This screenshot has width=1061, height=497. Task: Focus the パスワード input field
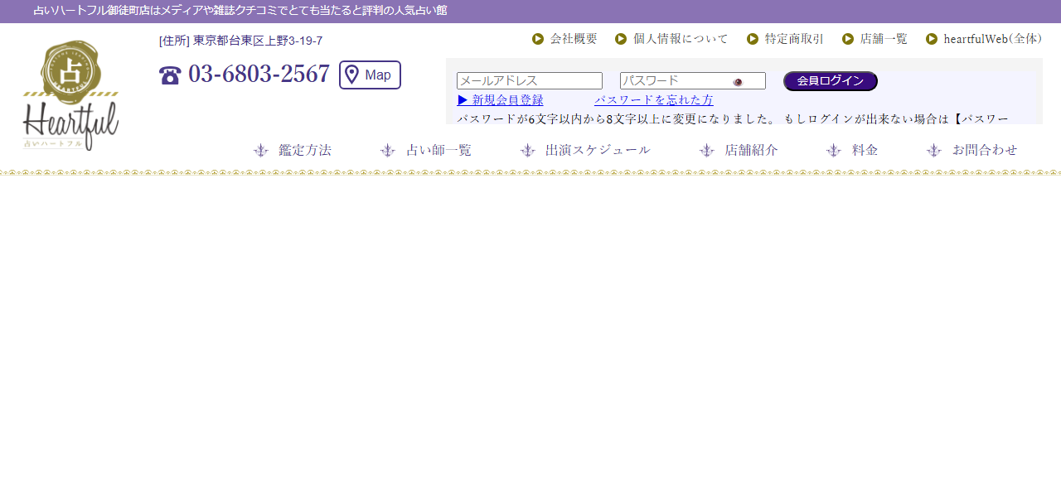693,81
